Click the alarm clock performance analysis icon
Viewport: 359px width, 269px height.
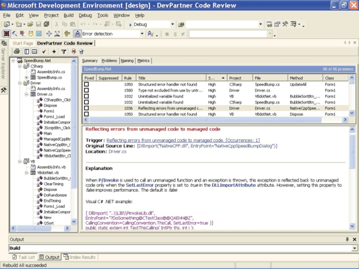coord(30,34)
